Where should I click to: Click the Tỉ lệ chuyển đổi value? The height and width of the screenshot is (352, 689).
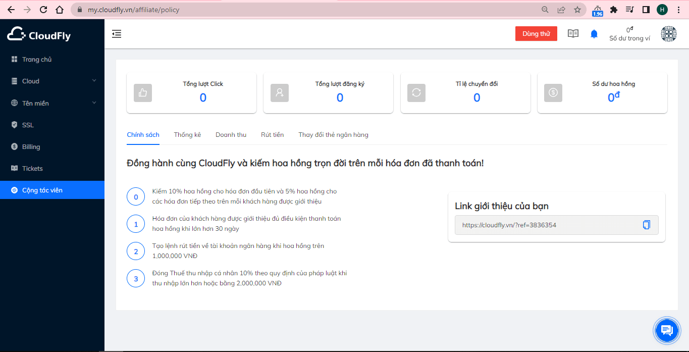click(x=476, y=98)
